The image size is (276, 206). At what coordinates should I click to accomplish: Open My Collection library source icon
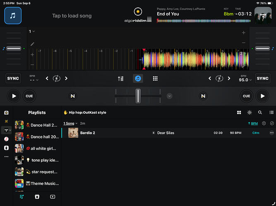6,113
